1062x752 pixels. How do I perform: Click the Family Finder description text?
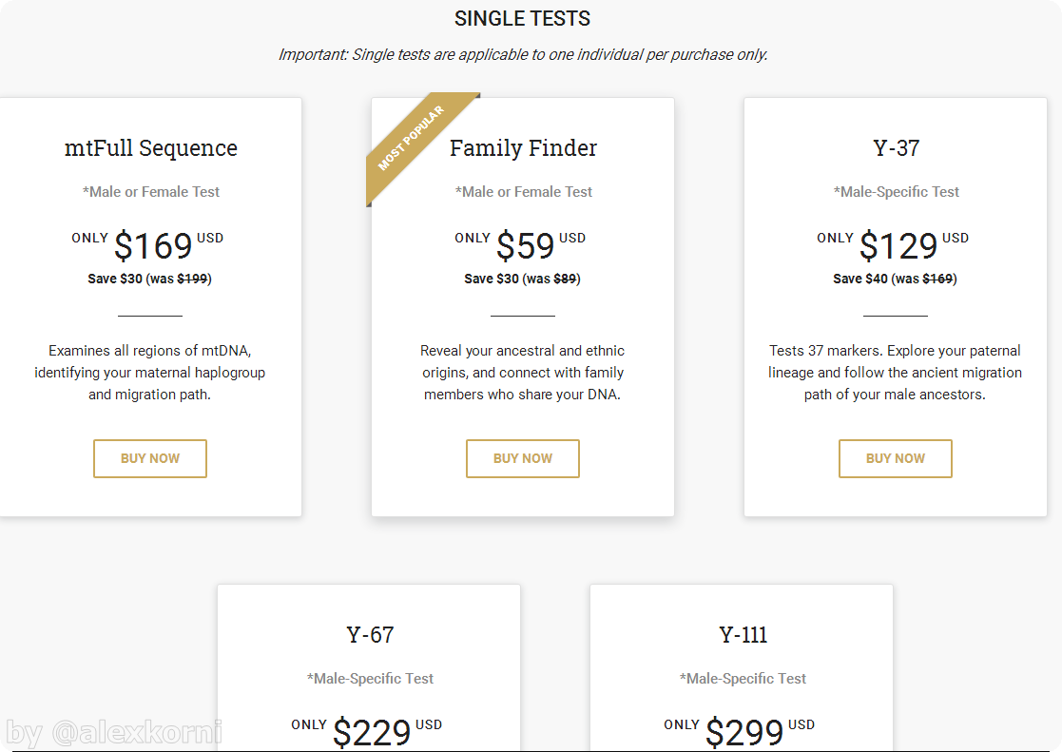point(522,373)
